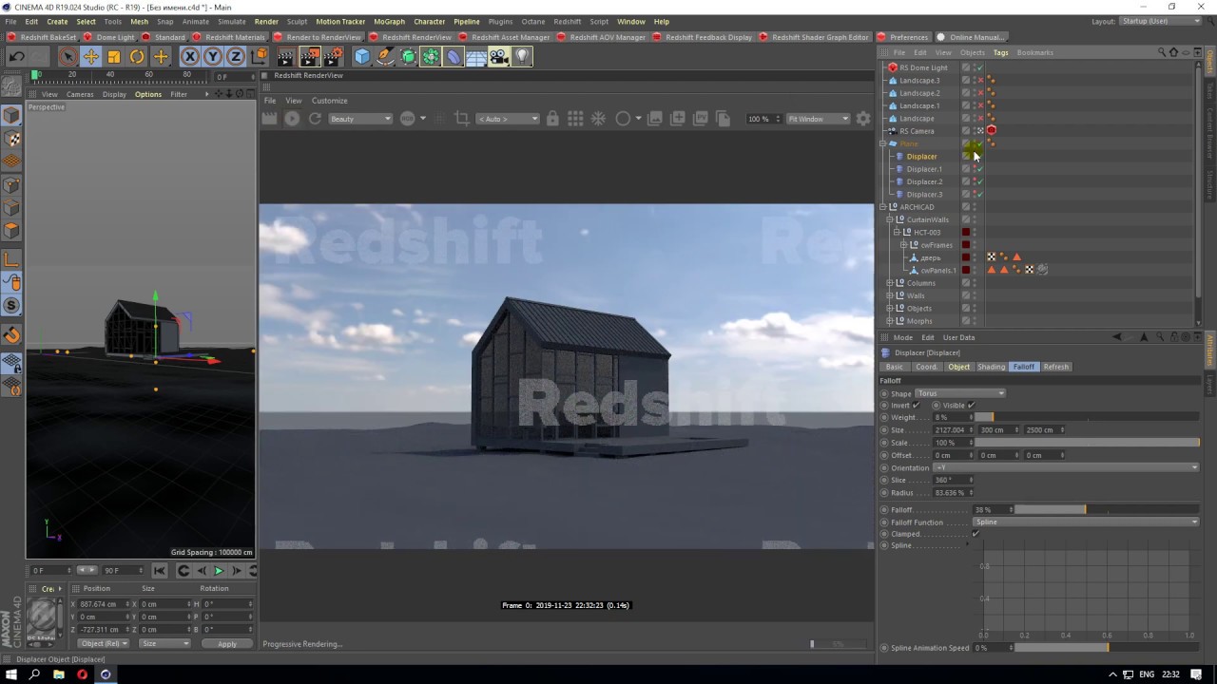The width and height of the screenshot is (1217, 684).
Task: Toggle enable checkmark of Displacer.2
Action: coord(980,181)
